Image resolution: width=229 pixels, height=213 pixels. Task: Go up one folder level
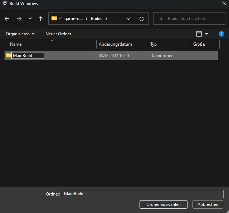pos(40,19)
